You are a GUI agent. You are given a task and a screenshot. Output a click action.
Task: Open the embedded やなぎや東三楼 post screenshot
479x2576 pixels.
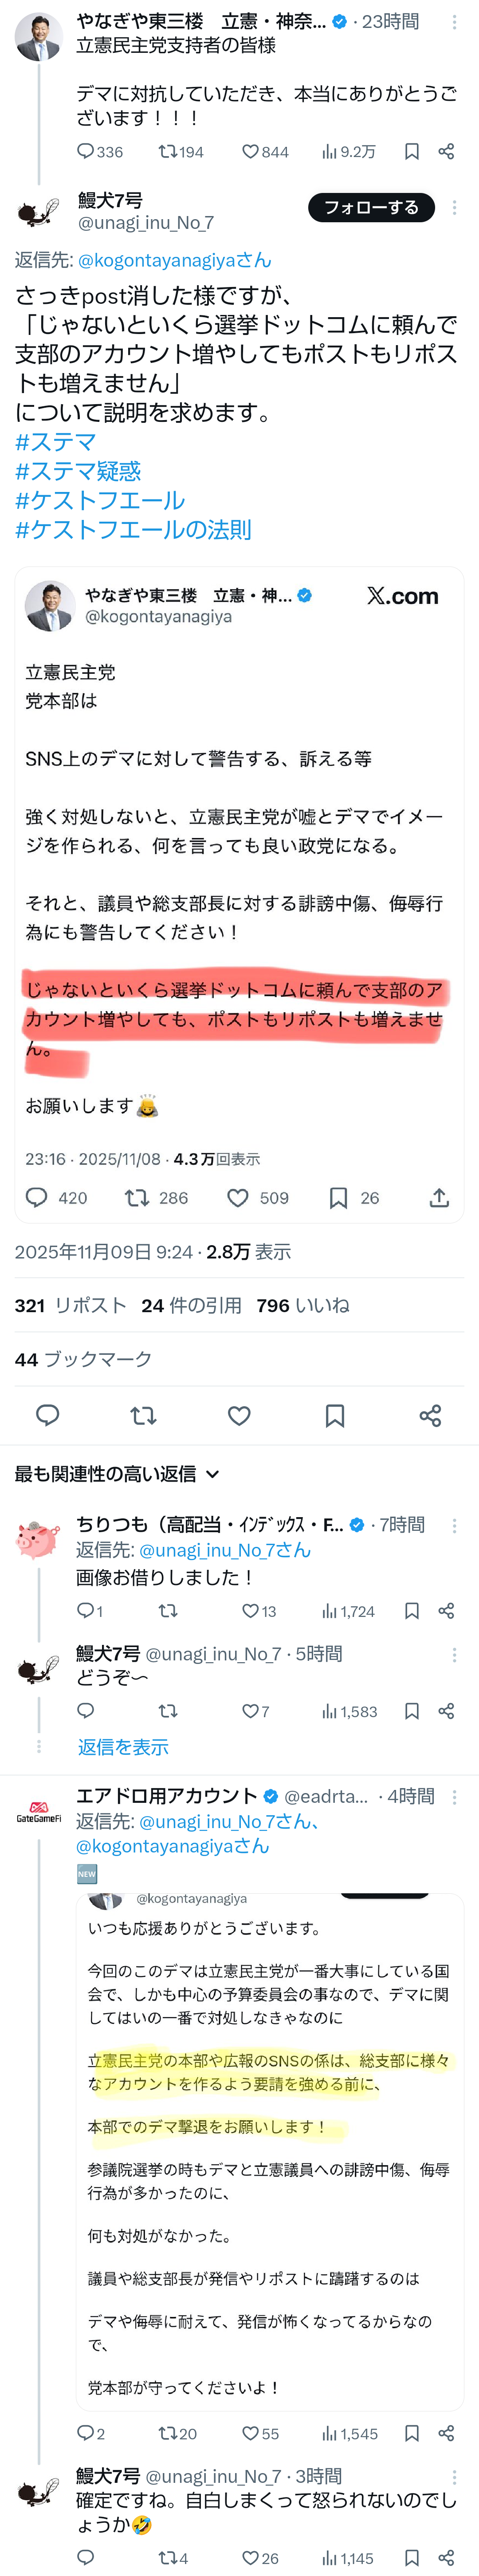[239, 895]
